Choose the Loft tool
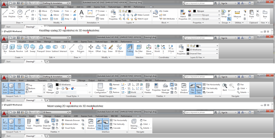Screen dimensions: 275x138 point(26,49)
